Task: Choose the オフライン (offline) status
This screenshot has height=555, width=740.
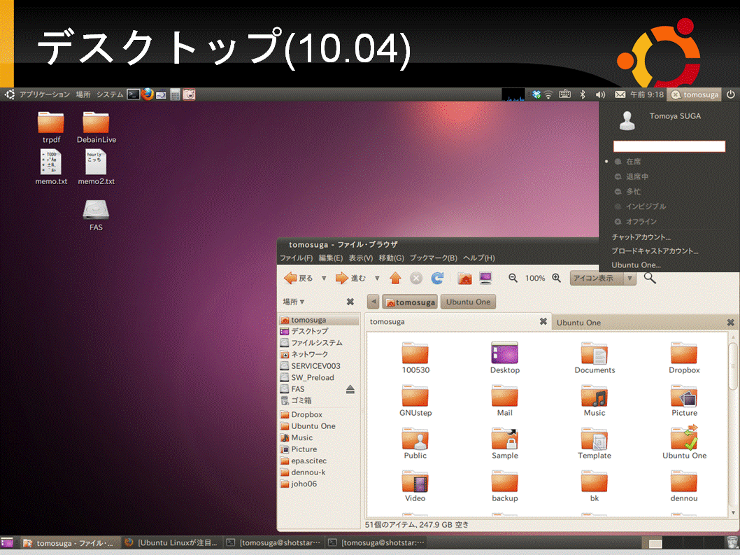Action: [641, 222]
